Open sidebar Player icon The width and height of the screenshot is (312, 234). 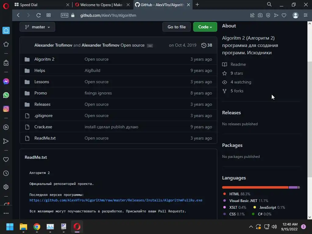coord(6,127)
